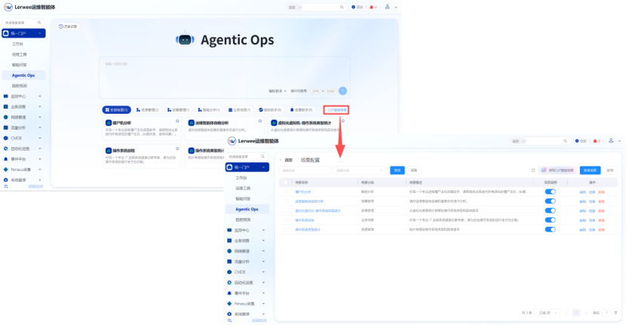
Task: Select the 智能分析 scene tab
Action: click(x=209, y=110)
